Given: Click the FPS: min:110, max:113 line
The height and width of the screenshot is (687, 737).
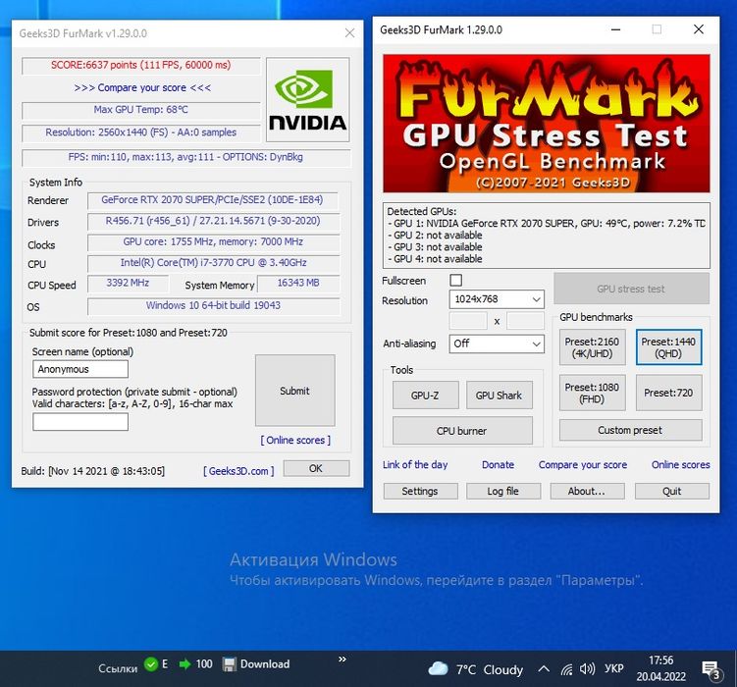Looking at the screenshot, I should tap(185, 157).
